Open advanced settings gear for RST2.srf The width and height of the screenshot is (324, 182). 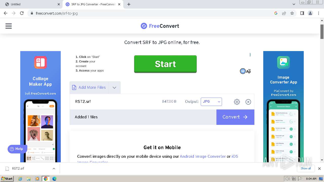pos(237,102)
